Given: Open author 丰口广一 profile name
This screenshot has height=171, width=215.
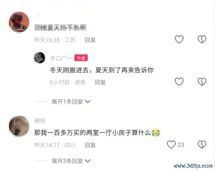Looking at the screenshot, I should click(61, 58).
